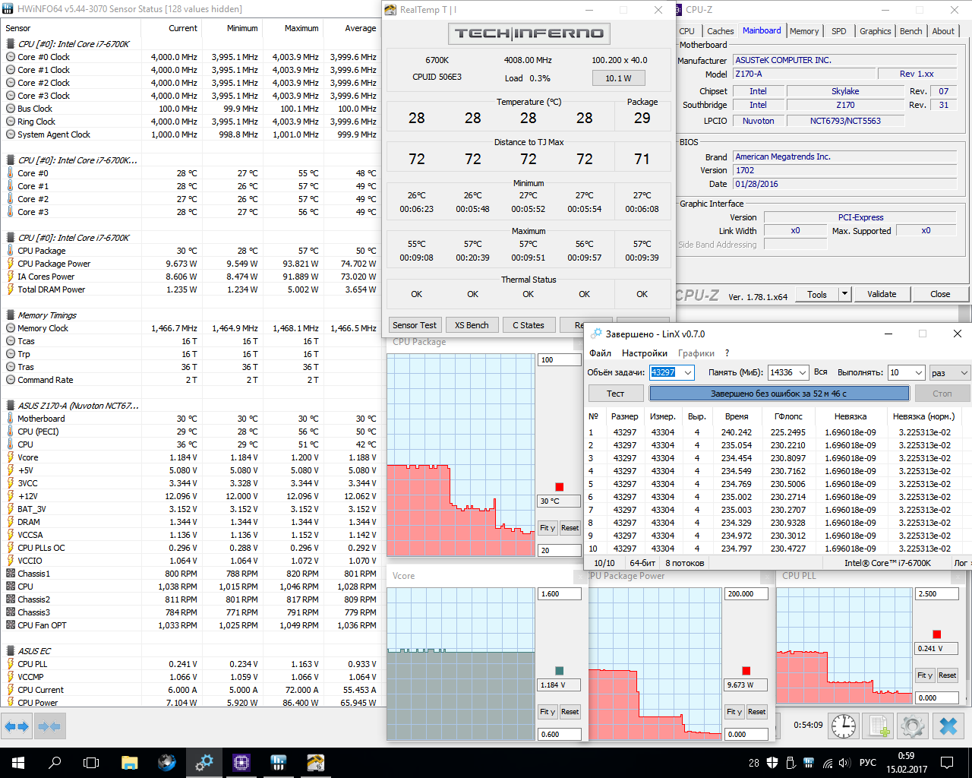The image size is (972, 778).
Task: Click the CPU PLL maximum field 2.500
Action: (x=937, y=594)
